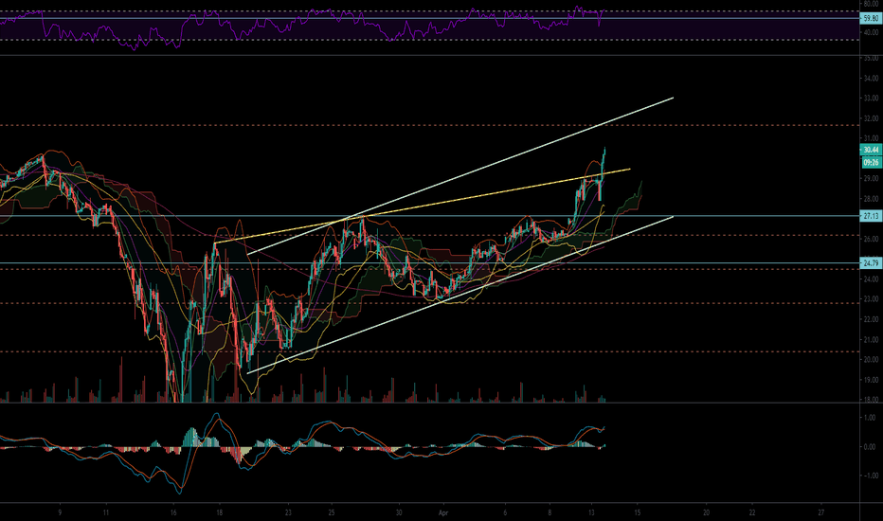Click the 27 date label on the time axis
This screenshot has height=521, width=883.
pos(821,513)
